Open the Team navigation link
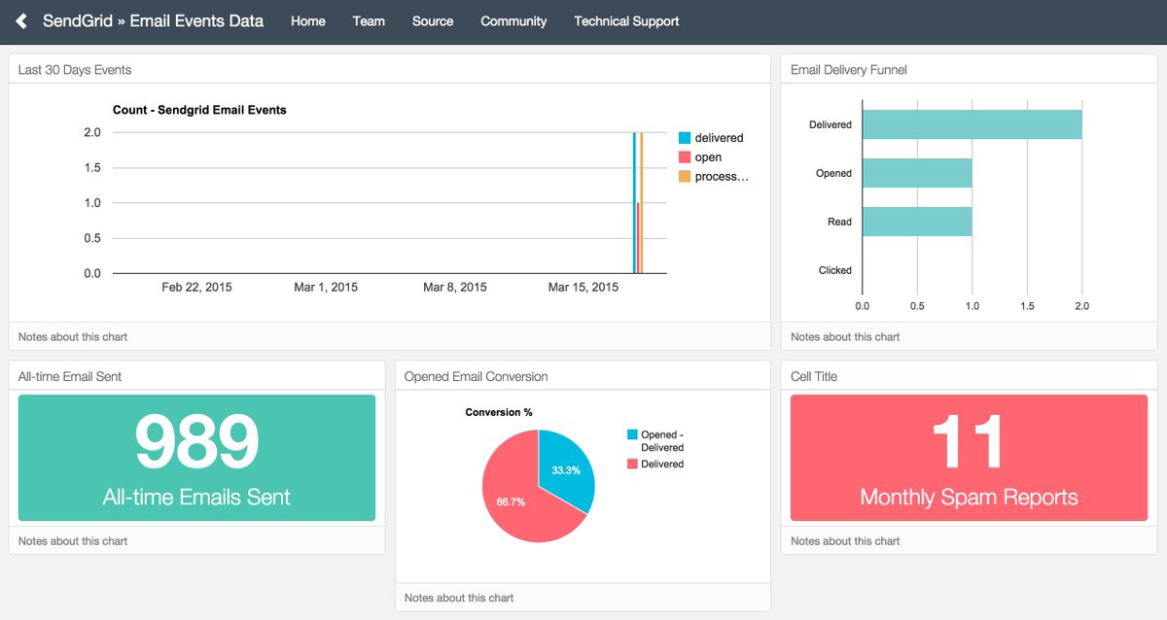The height and width of the screenshot is (620, 1167). click(369, 20)
